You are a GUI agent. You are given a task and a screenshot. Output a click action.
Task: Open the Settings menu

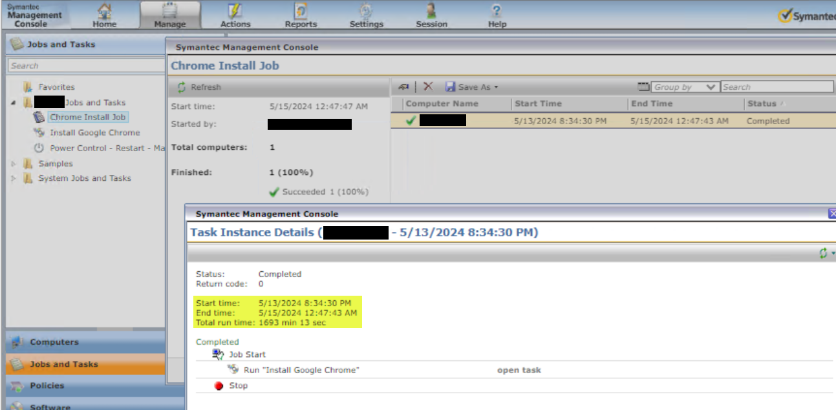[x=366, y=15]
